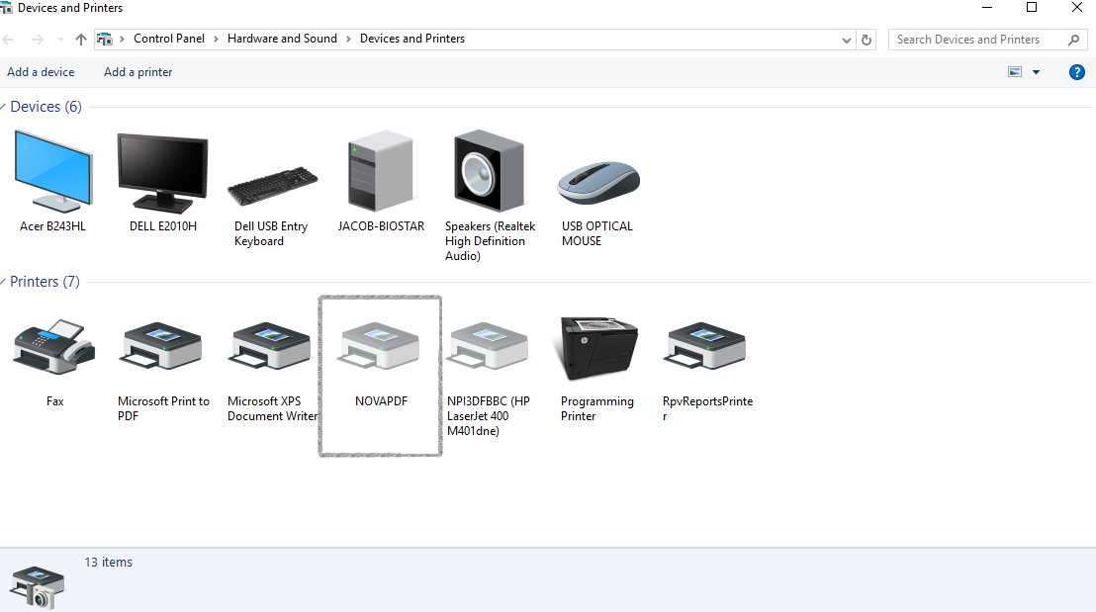The height and width of the screenshot is (612, 1096).
Task: Collapse the Devices (6) group
Action: [x=4, y=107]
